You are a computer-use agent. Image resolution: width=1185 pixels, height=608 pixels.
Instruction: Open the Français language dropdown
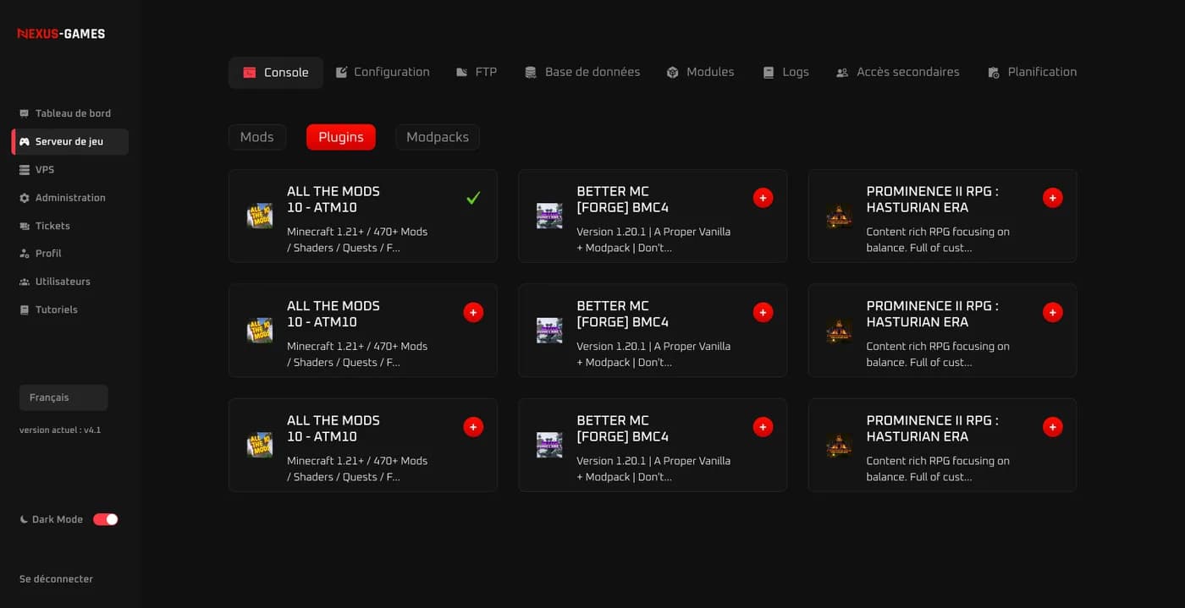tap(63, 397)
